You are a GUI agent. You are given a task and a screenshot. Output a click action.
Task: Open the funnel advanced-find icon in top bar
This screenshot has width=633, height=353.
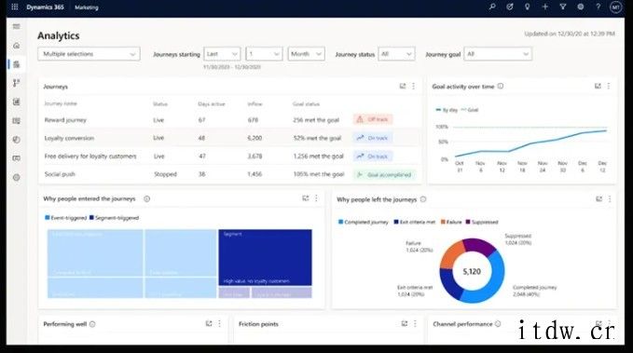point(563,7)
